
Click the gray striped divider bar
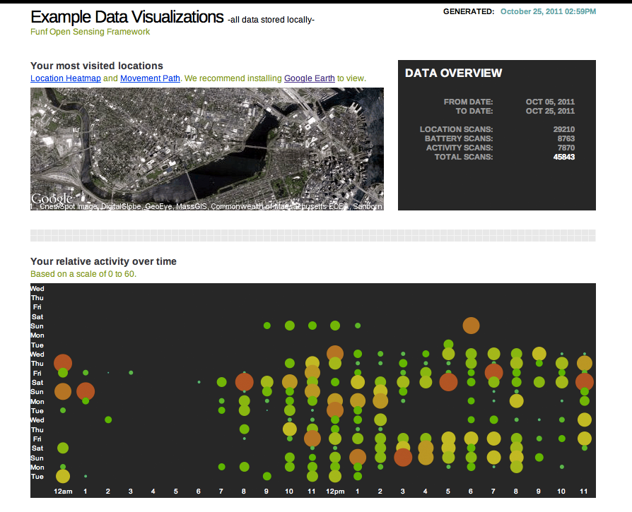(312, 235)
